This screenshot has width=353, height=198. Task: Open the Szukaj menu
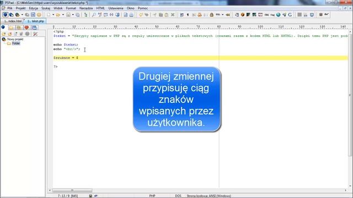coord(46,8)
